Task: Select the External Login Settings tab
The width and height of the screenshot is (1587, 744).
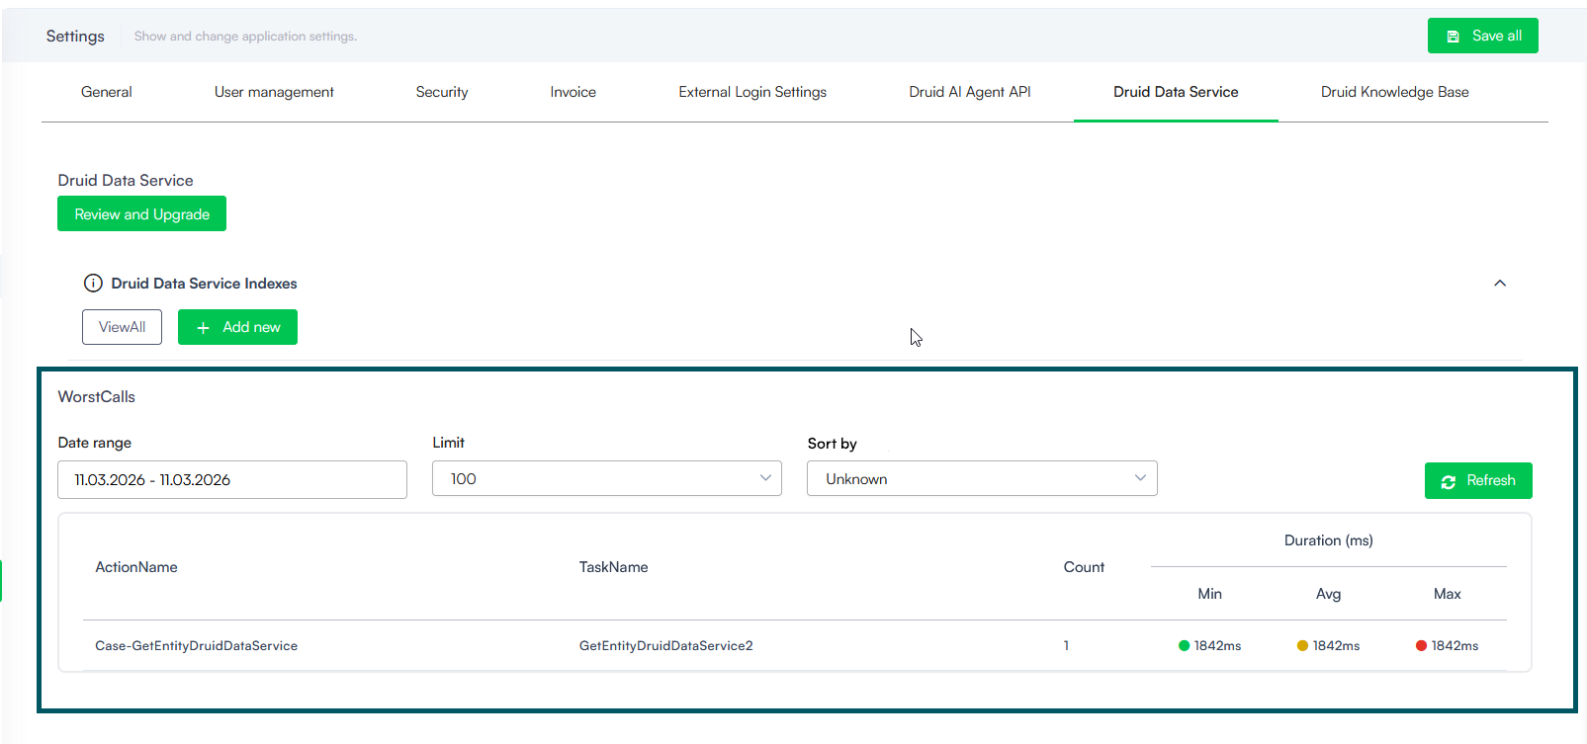Action: [x=752, y=92]
